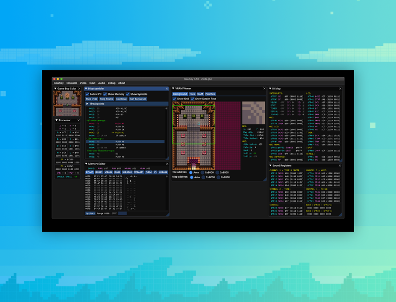The image size is (396, 302).
Task: Select highlighted PUSH AF line under LCDInterrupt
Action: [125, 142]
